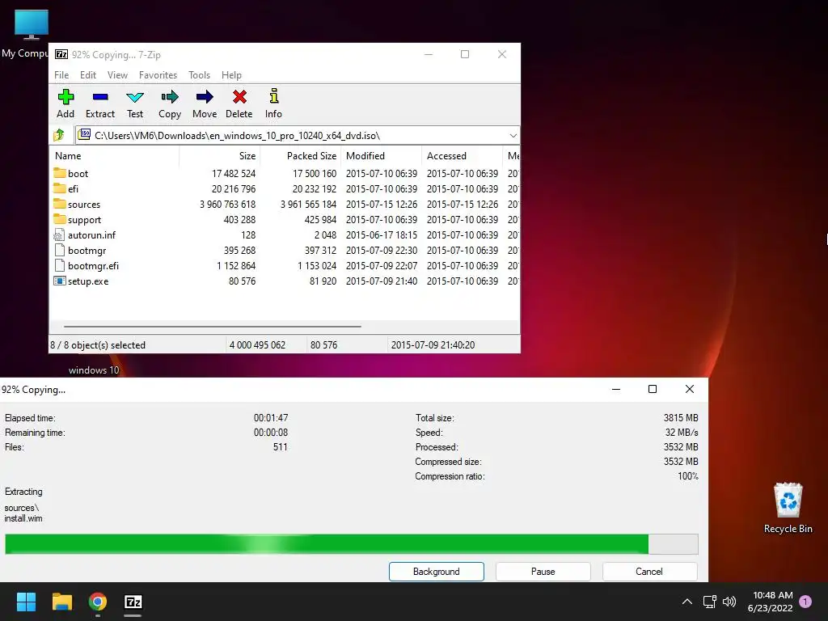Click the ISO icon in address bar
Screen dimensions: 828x621
point(84,135)
